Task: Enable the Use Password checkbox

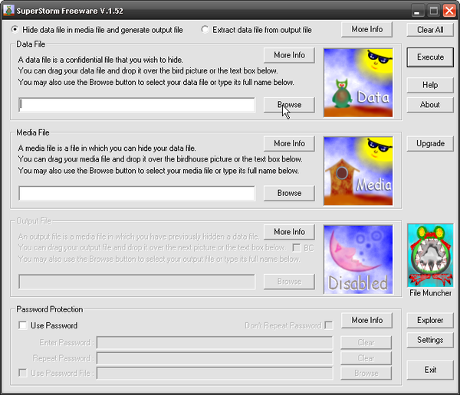Action: click(22, 325)
